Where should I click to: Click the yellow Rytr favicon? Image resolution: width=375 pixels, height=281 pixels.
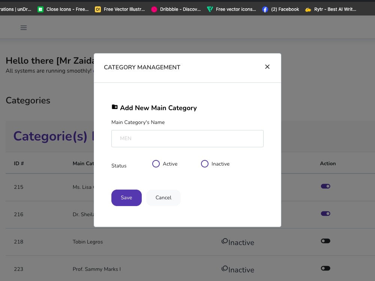coord(308,10)
